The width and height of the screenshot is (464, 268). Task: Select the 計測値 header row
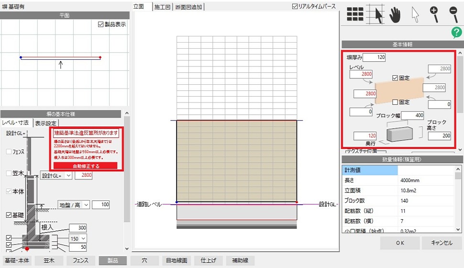click(398, 170)
